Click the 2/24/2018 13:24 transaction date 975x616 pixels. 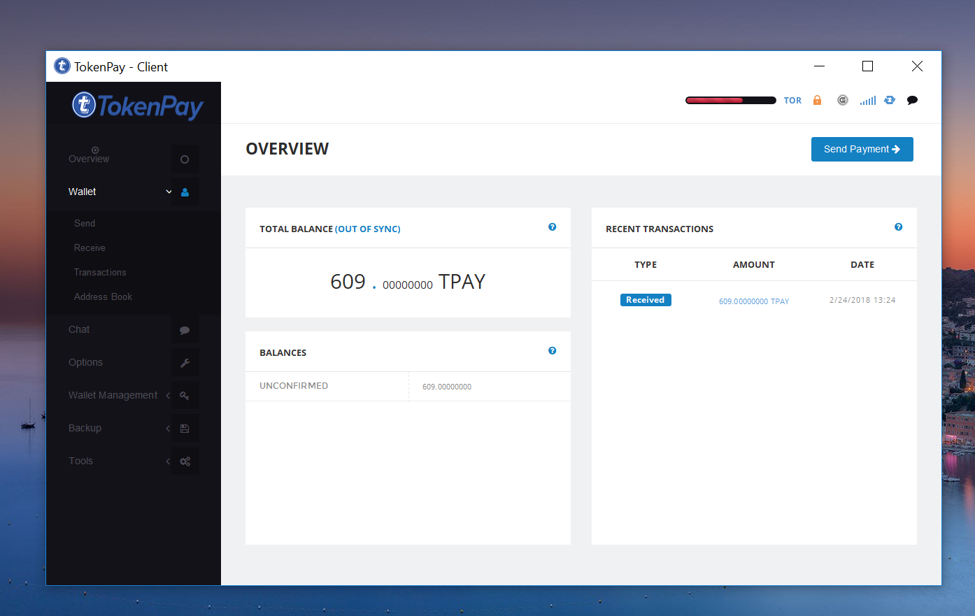pyautogui.click(x=862, y=300)
